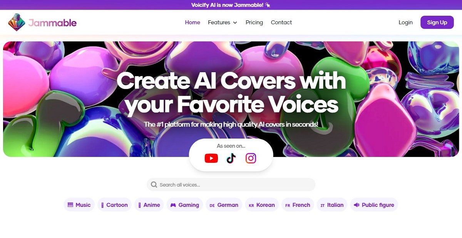Select the Gaming category chip

[185, 205]
